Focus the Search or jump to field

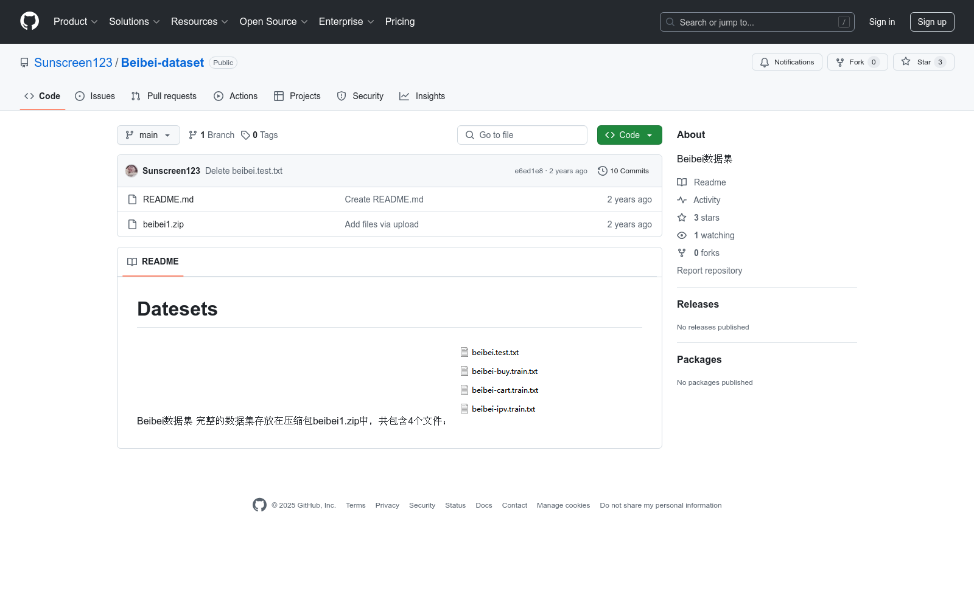[757, 22]
